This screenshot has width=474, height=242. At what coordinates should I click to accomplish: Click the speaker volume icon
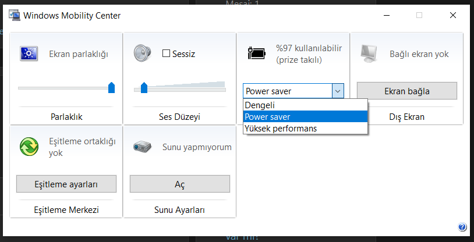pyautogui.click(x=142, y=54)
